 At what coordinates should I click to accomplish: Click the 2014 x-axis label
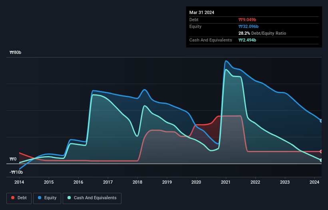[19, 182]
